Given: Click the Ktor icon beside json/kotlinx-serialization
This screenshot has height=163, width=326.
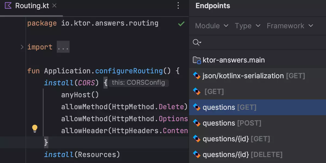Looking at the screenshot, I should point(197,76).
